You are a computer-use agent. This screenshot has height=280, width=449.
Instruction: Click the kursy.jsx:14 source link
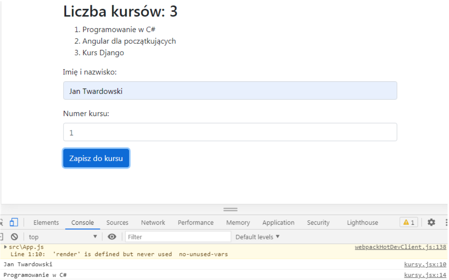pyautogui.click(x=425, y=275)
